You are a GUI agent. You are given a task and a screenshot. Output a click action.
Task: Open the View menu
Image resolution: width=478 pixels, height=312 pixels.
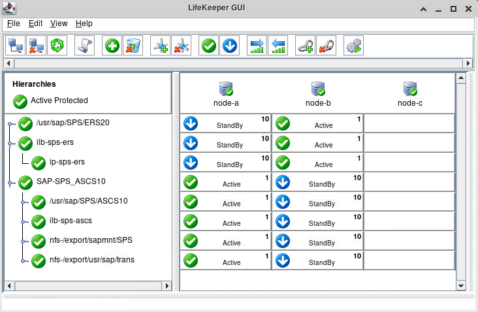[x=59, y=23]
